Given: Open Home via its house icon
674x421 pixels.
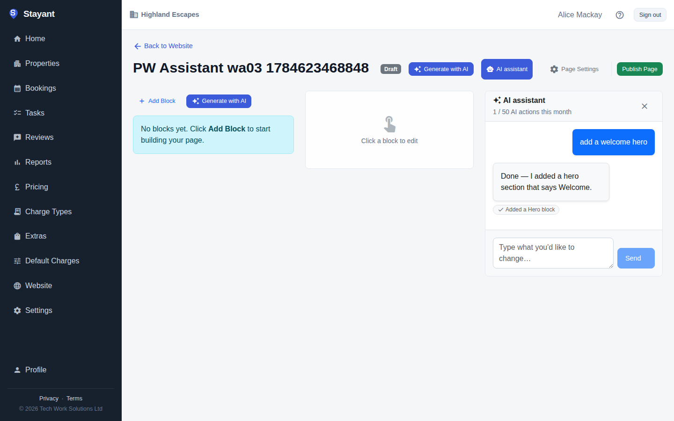Looking at the screenshot, I should tap(17, 39).
